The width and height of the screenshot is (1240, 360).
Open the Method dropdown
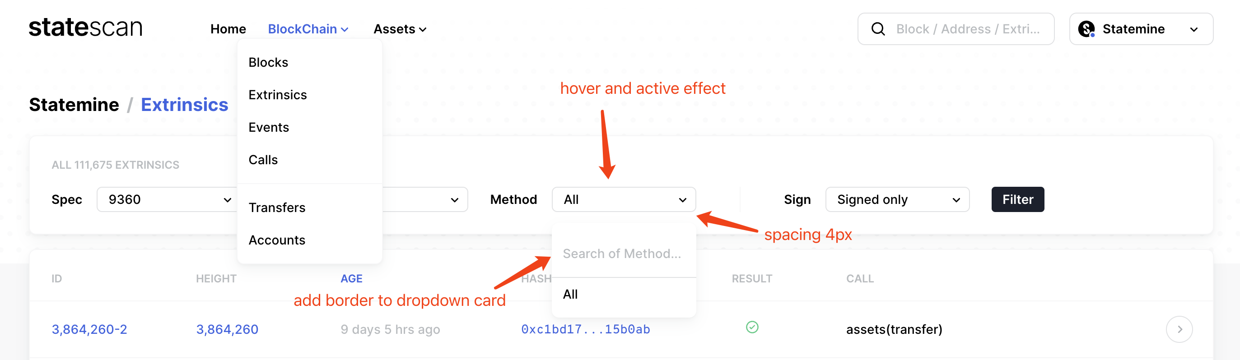624,199
